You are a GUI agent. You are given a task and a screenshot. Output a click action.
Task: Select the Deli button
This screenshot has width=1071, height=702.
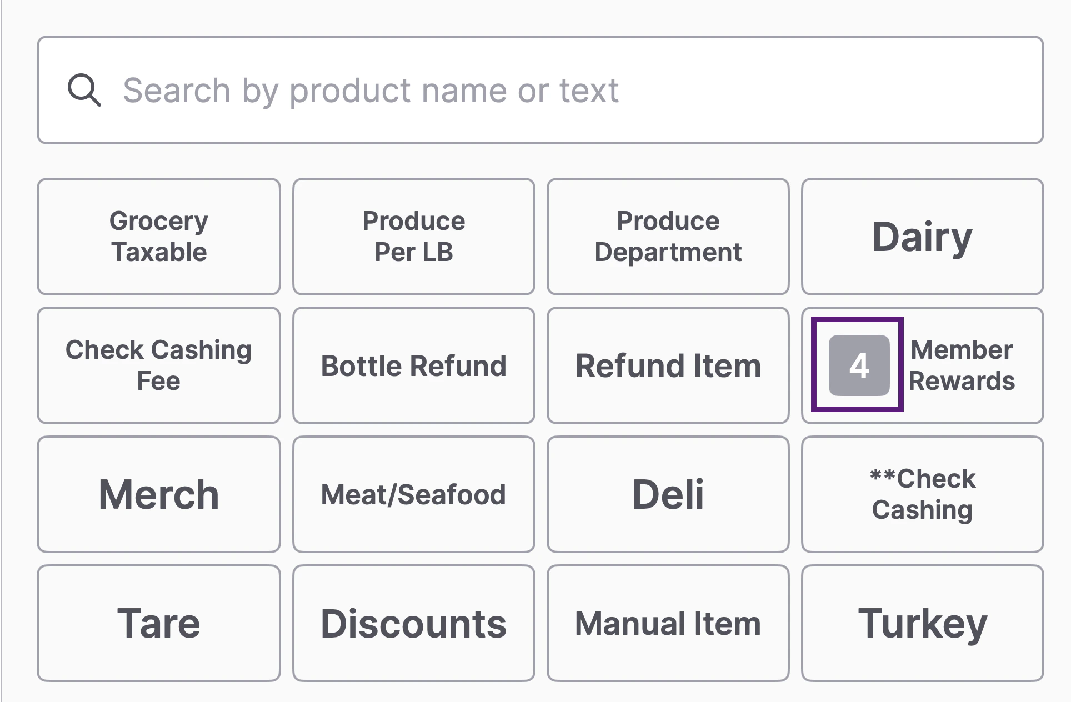pyautogui.click(x=668, y=494)
